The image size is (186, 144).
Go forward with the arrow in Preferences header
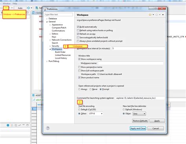click(157, 15)
